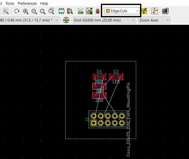The height and width of the screenshot is (159, 189).
Task: Open the Grid size dropdown
Action: point(104,20)
